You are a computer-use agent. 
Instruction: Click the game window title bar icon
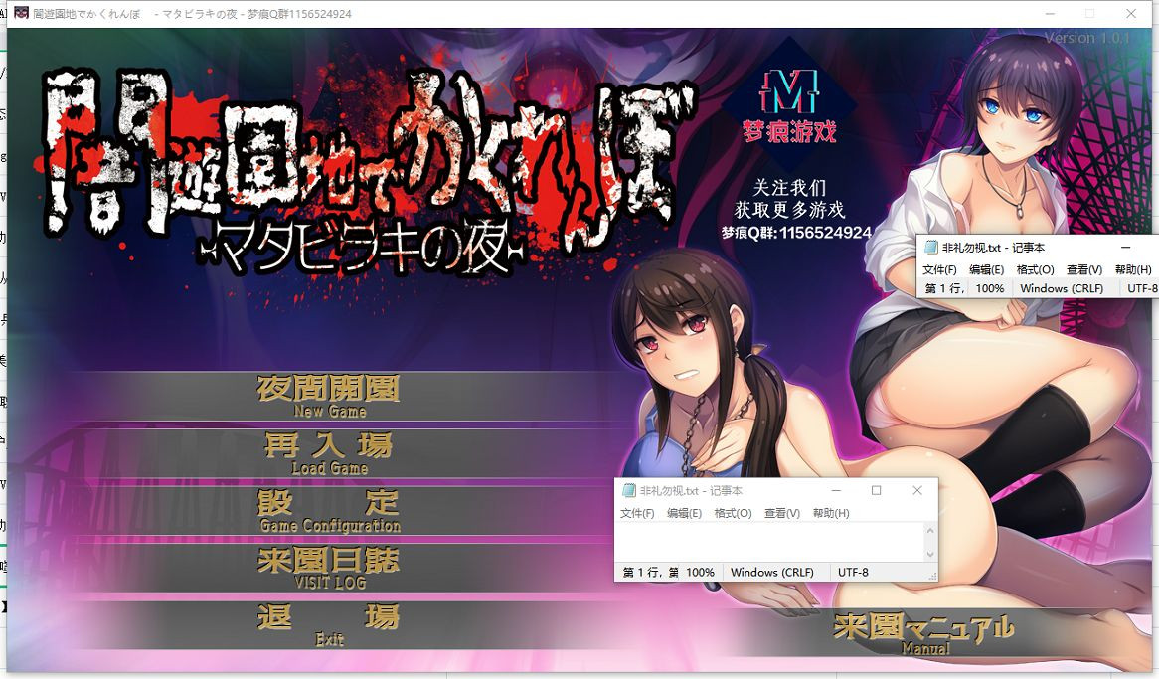pos(22,13)
